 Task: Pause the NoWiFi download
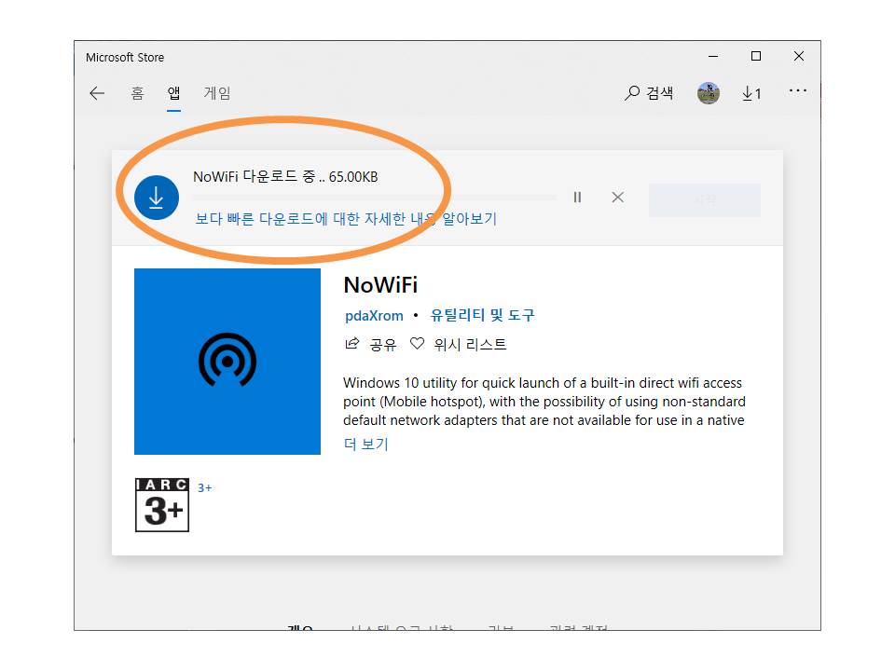(577, 198)
